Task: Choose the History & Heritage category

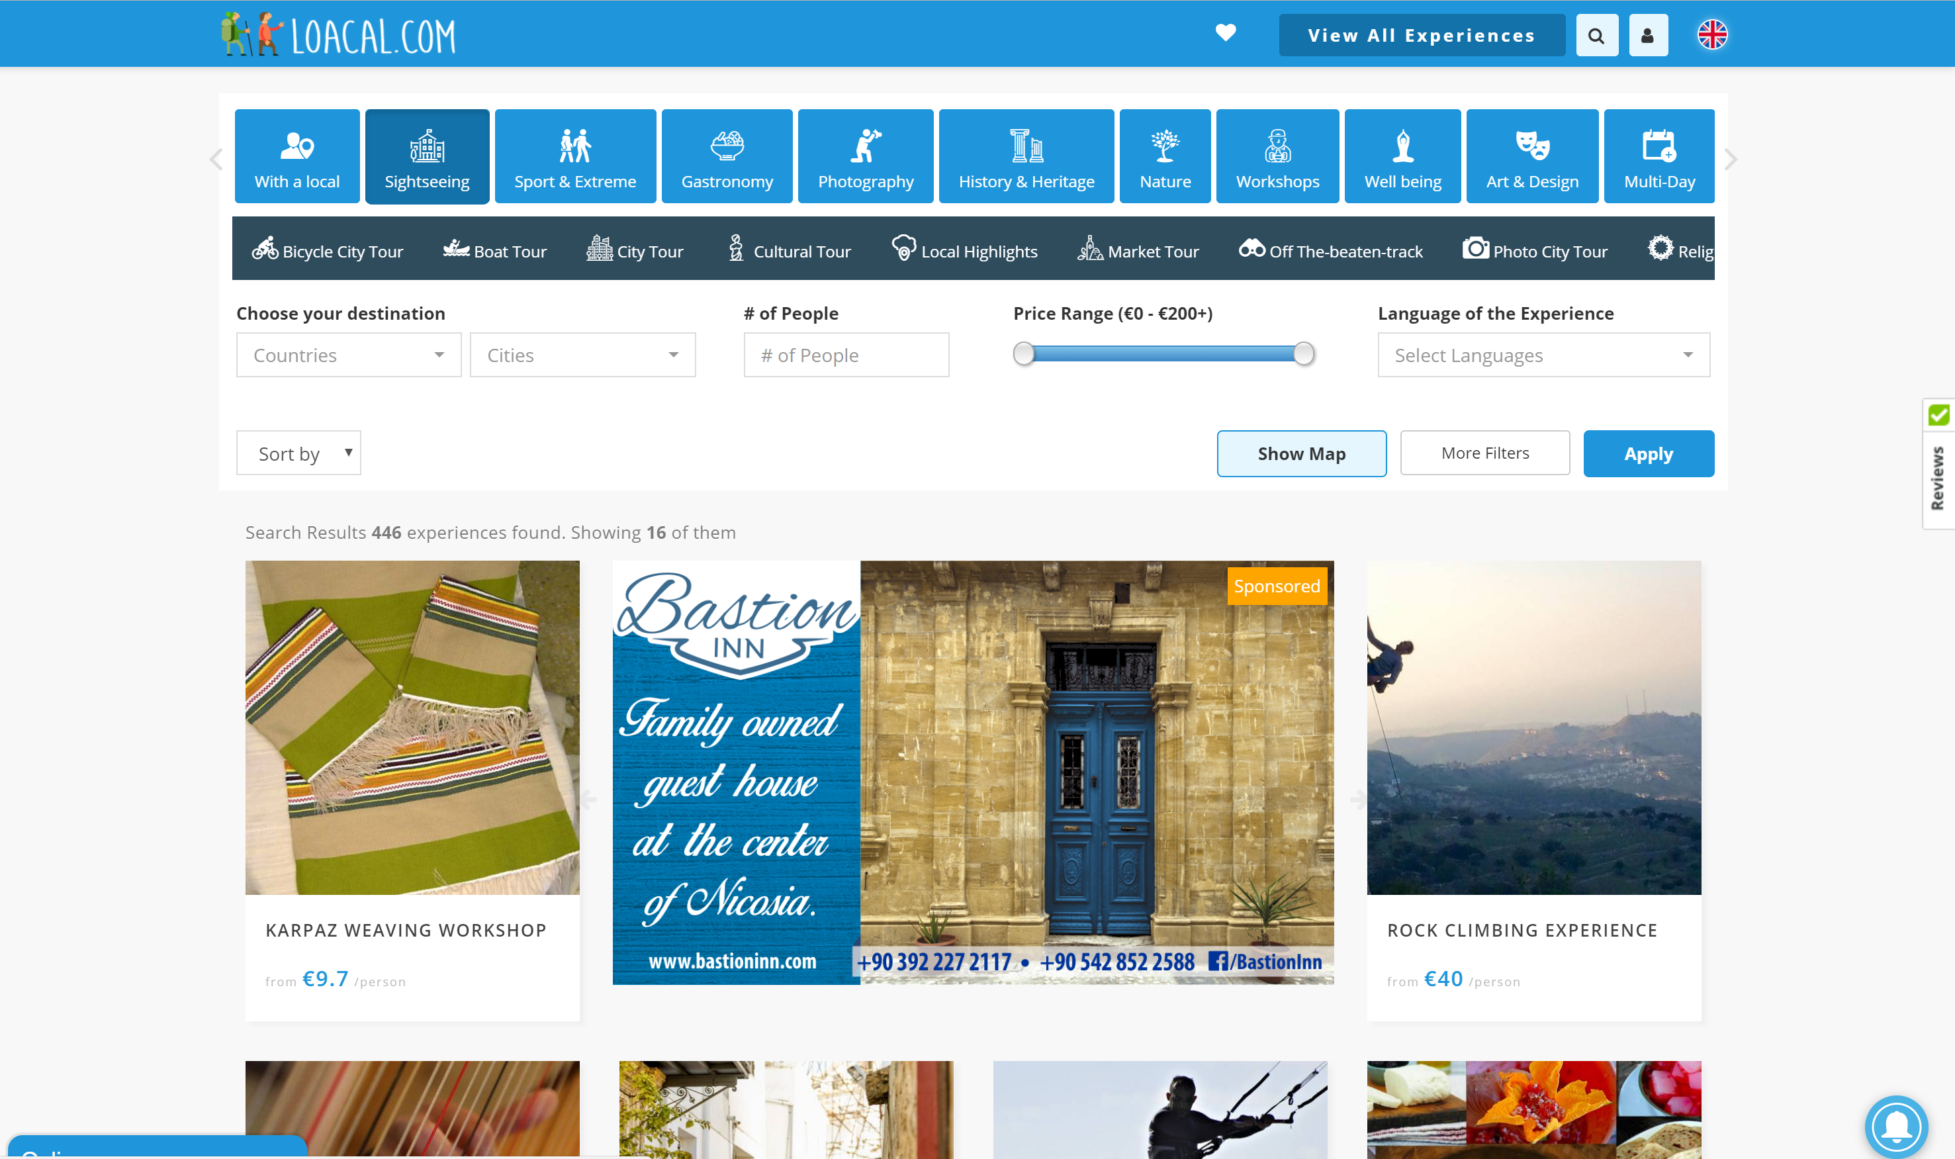Action: pos(1026,156)
